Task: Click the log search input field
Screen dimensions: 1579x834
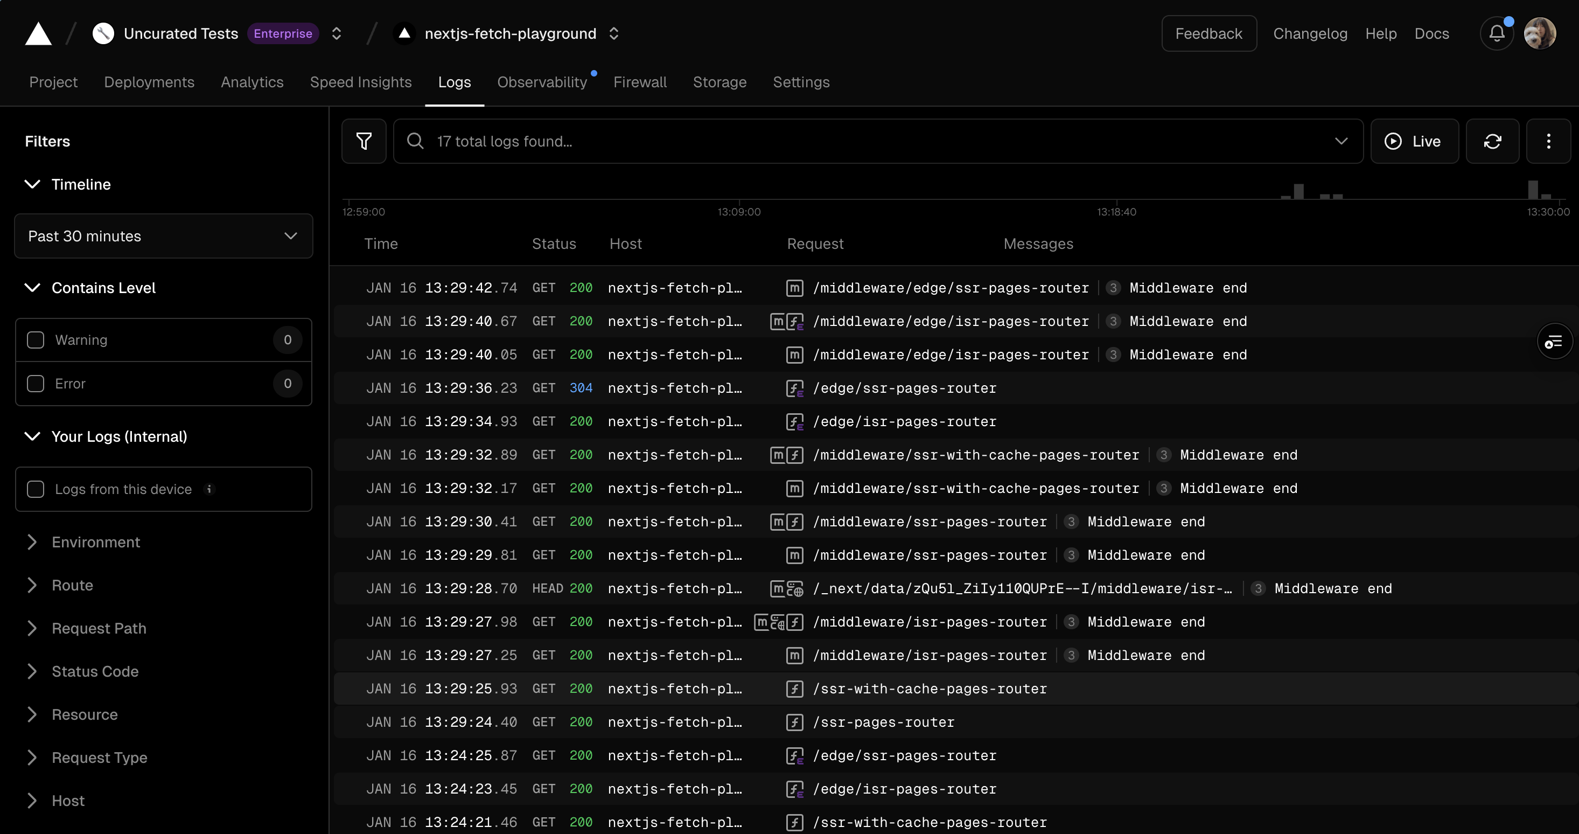Action: tap(878, 141)
